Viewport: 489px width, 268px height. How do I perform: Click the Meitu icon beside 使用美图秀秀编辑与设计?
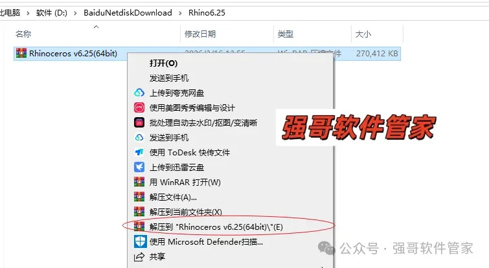pos(139,107)
